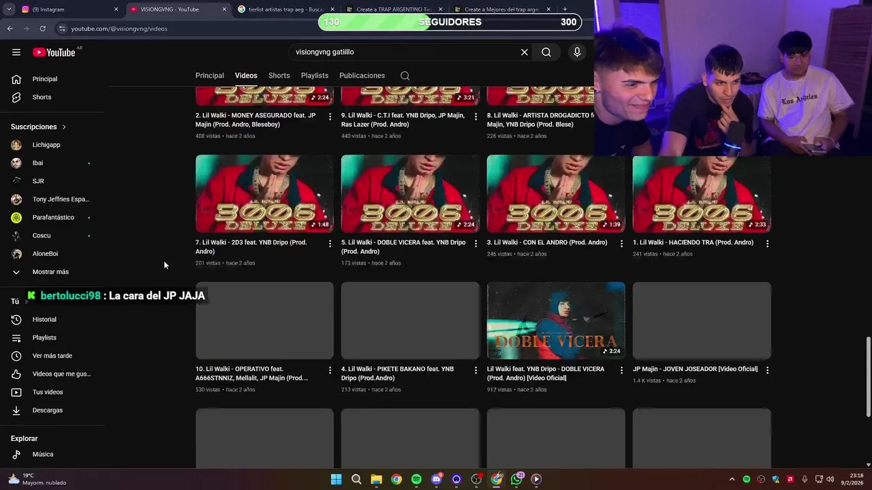Clear the search box with X icon
This screenshot has width=872, height=490.
pos(525,52)
